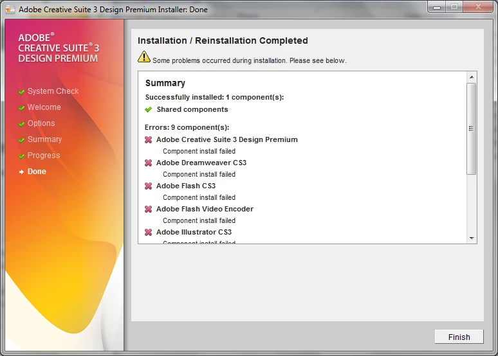
Task: Click 'Component install failed' under Dreamweaver CS3
Action: click(x=199, y=174)
